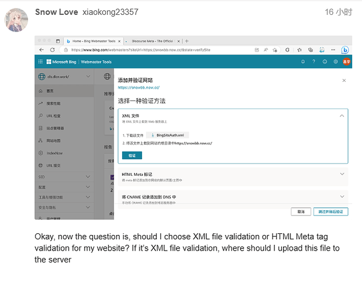Expand the CNAME 记录 DNS section

tap(342, 196)
